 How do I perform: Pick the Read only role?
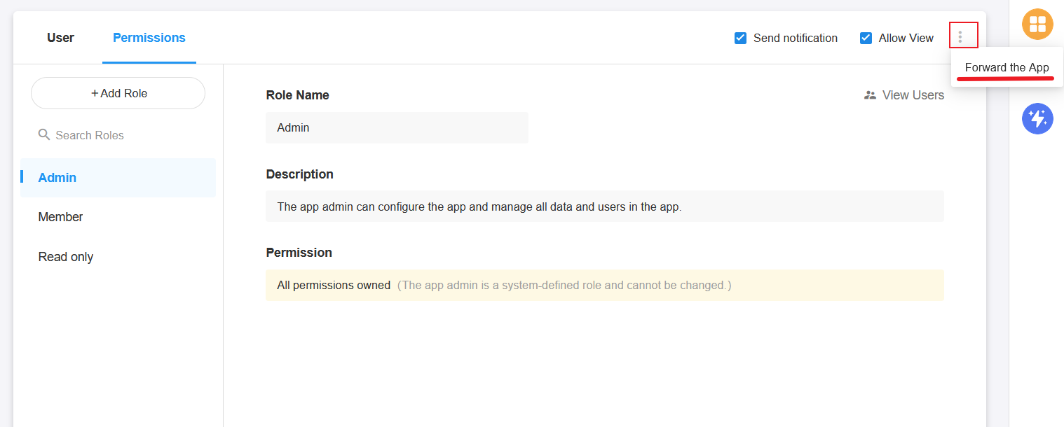66,257
